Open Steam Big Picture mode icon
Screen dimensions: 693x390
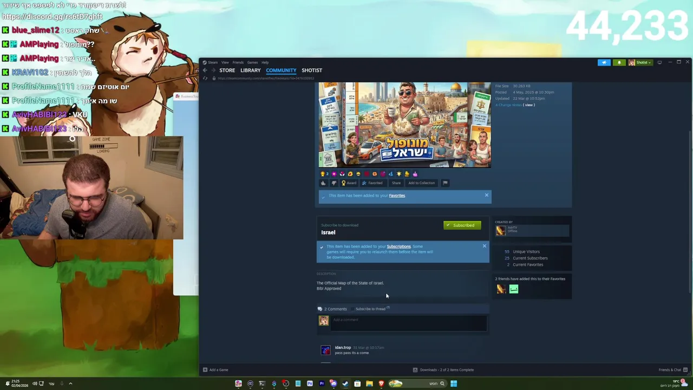pos(659,62)
